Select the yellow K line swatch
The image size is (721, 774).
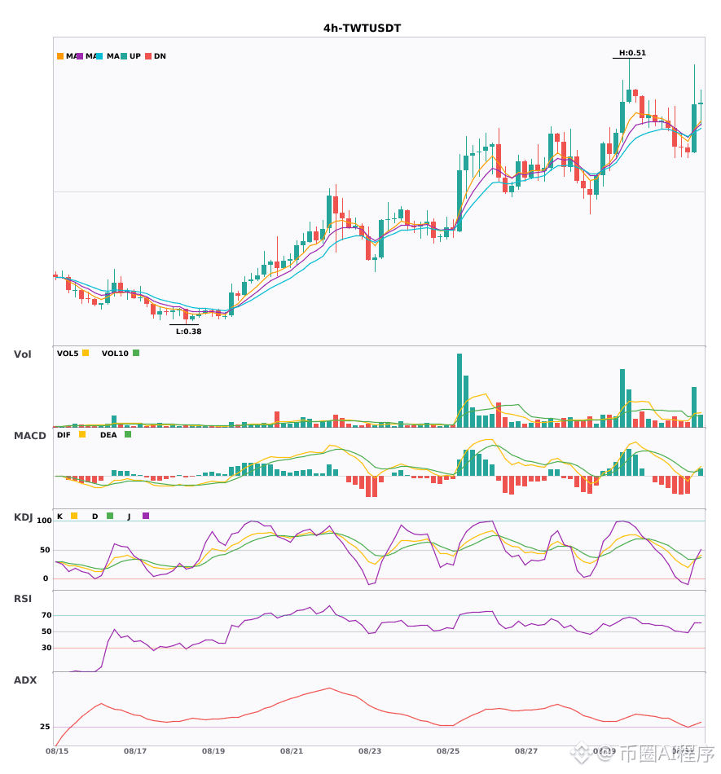(x=74, y=516)
